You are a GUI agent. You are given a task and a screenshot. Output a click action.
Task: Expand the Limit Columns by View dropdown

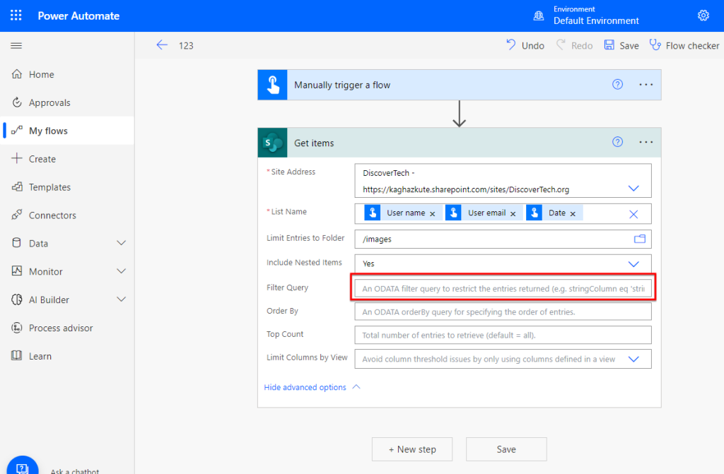tap(633, 359)
